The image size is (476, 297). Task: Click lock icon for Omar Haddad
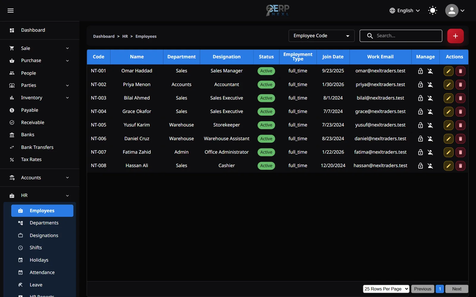click(420, 71)
